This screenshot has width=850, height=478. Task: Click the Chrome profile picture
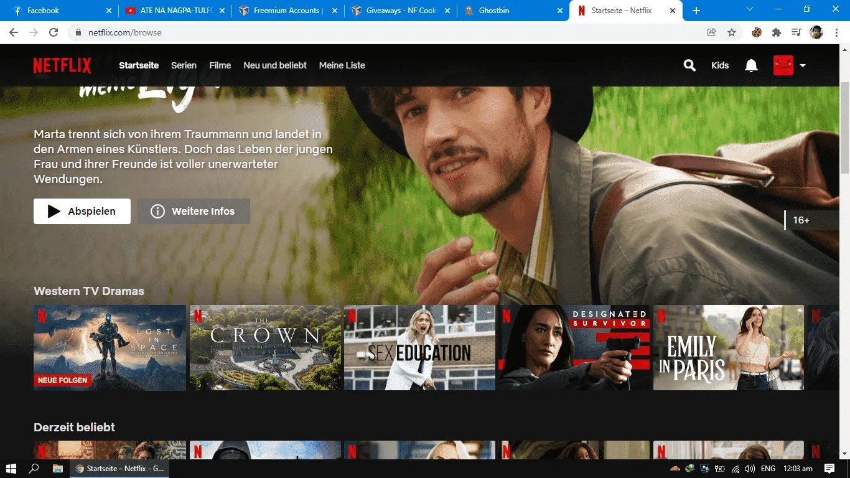pos(816,32)
